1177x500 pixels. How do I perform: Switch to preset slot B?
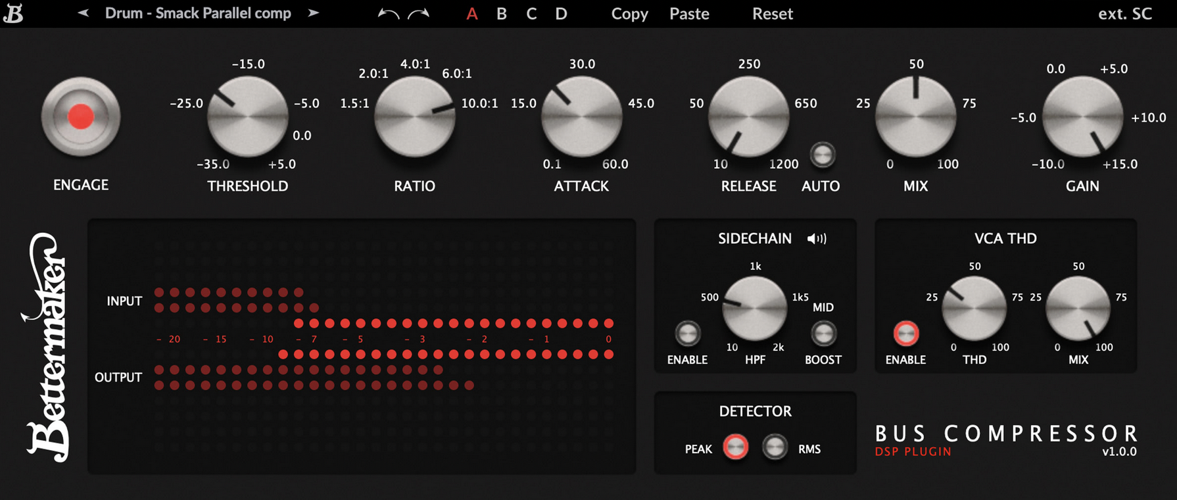(502, 14)
